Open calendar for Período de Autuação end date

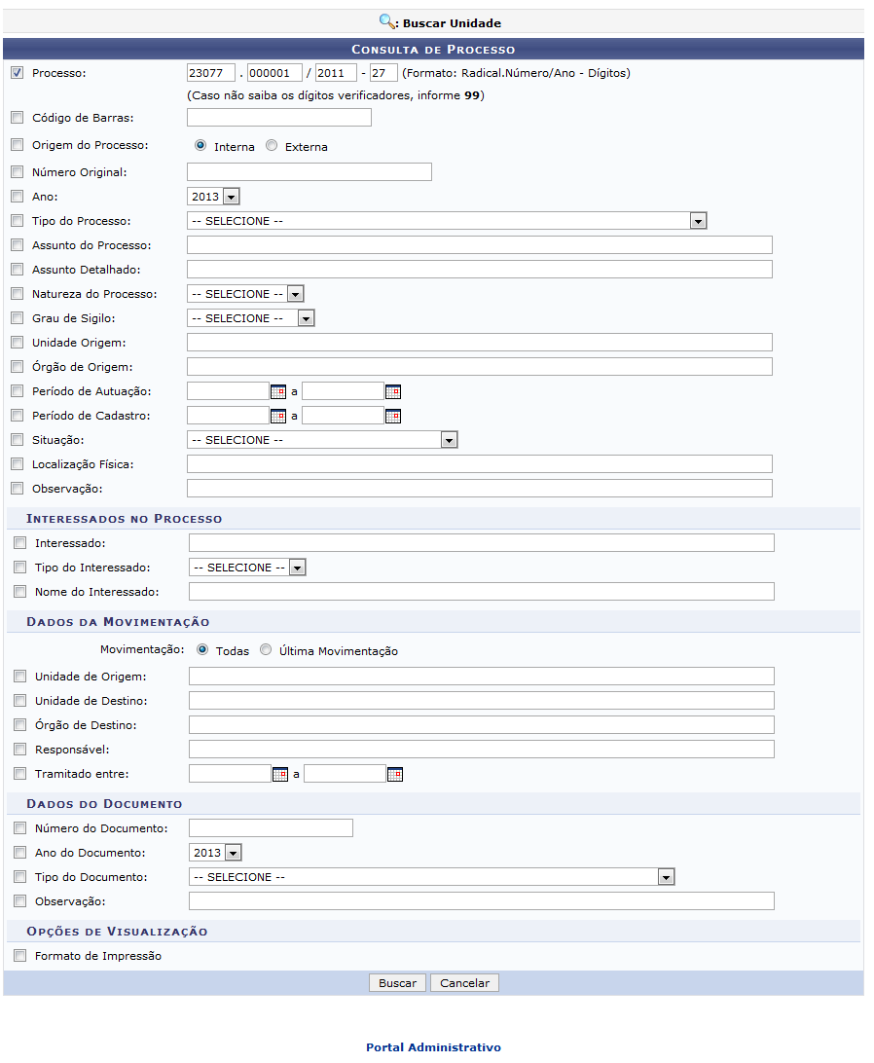click(x=393, y=391)
